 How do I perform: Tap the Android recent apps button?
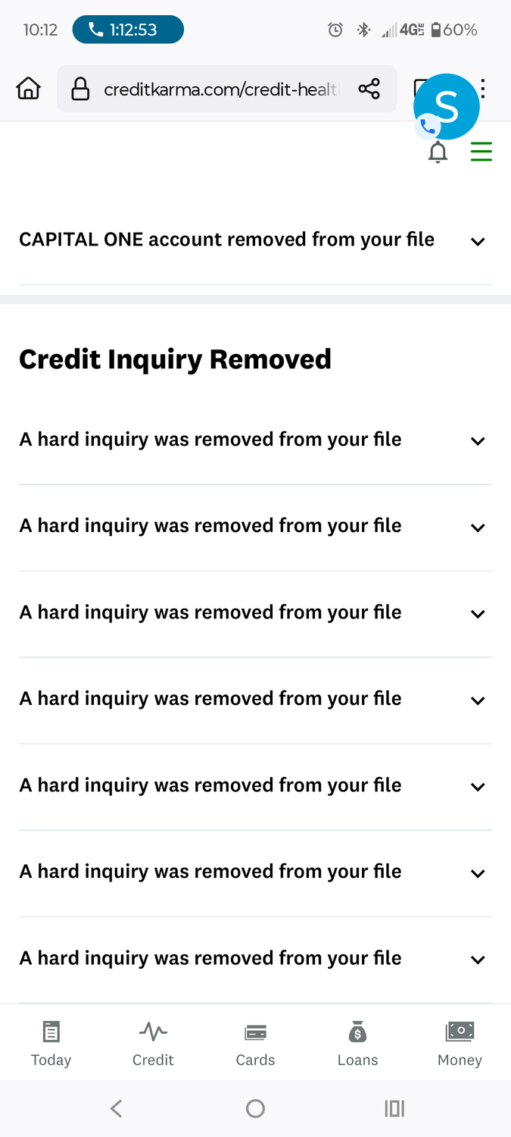tap(394, 1109)
